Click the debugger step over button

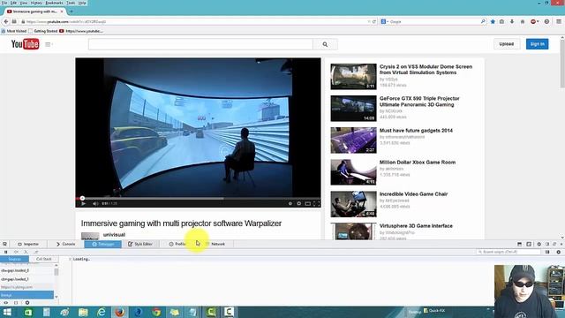(16, 252)
